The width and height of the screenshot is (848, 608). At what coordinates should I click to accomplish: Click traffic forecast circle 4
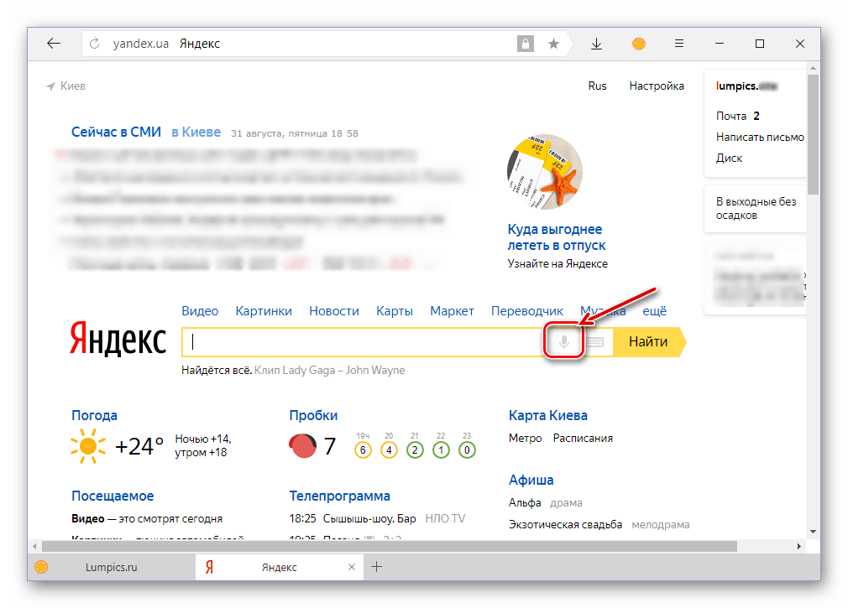point(389,450)
